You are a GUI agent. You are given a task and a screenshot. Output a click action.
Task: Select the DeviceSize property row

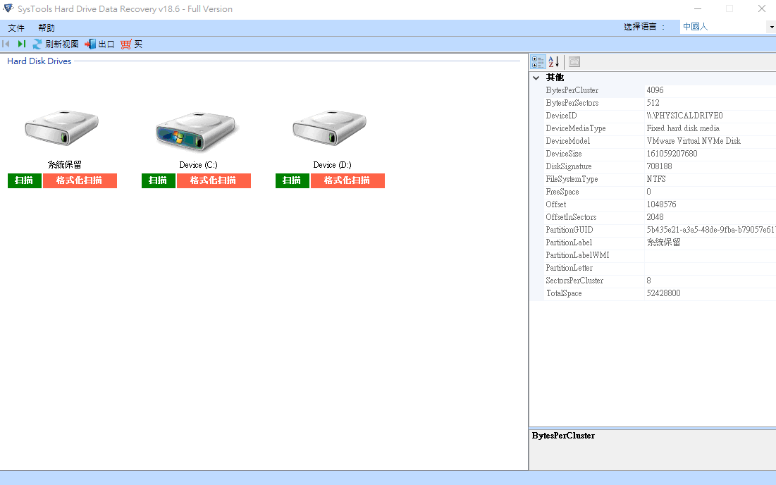(660, 154)
